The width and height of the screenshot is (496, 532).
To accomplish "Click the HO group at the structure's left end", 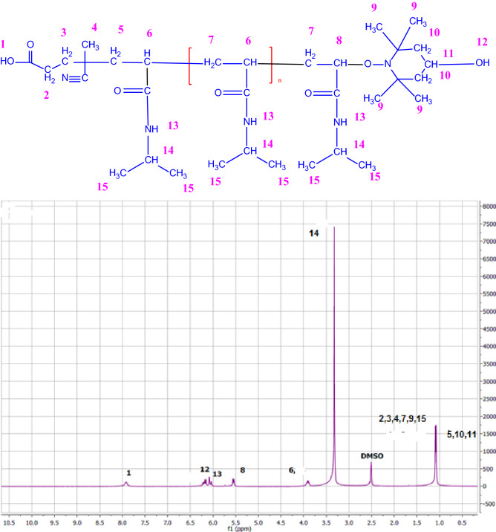I will pyautogui.click(x=7, y=61).
